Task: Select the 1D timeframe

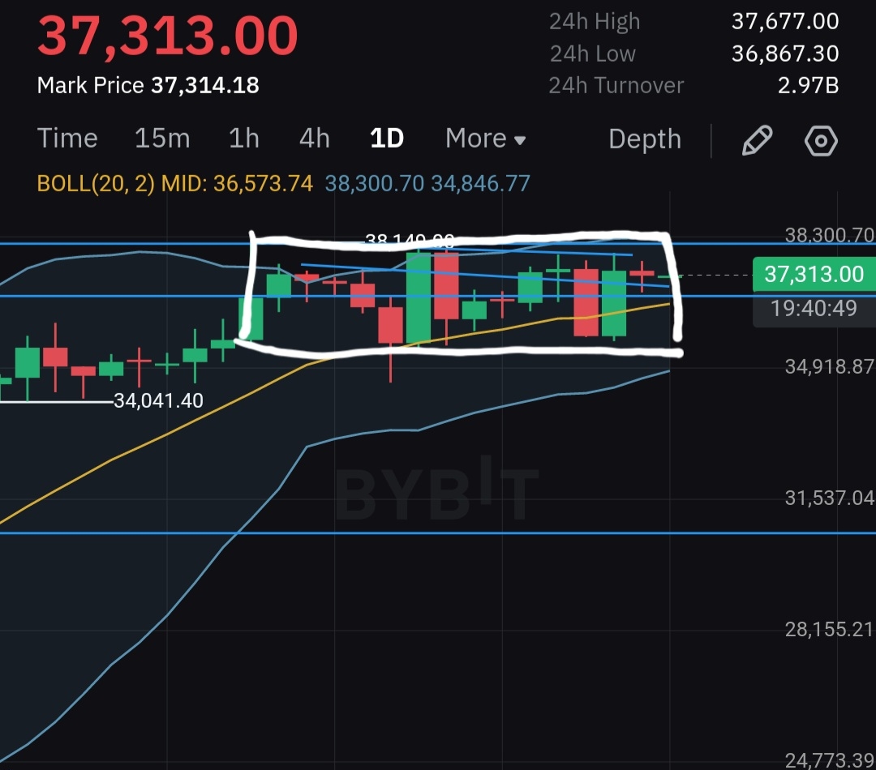Action: (387, 139)
